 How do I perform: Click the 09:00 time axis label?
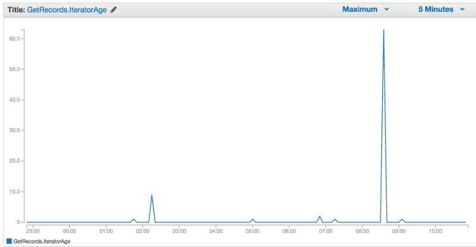[x=399, y=230]
